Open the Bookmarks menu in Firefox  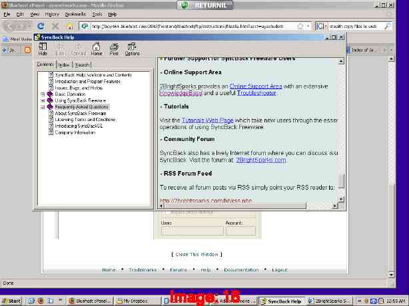(75, 15)
